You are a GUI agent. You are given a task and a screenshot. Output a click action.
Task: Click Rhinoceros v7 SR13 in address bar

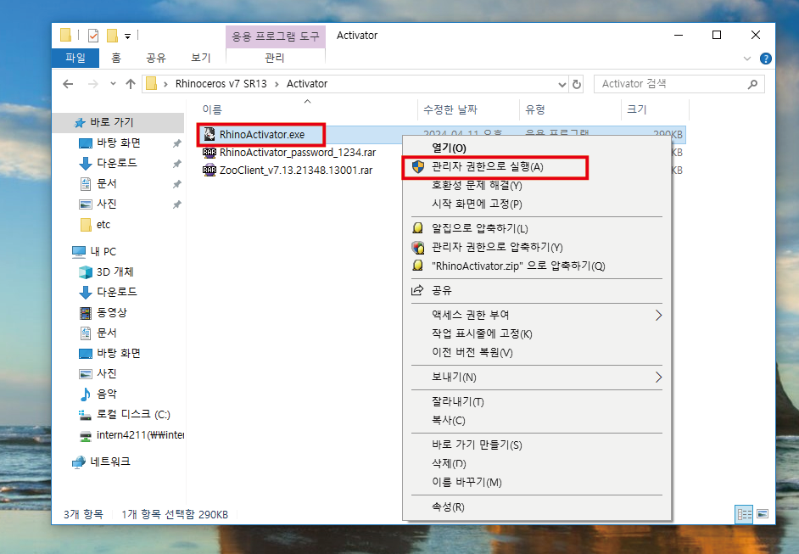point(221,84)
